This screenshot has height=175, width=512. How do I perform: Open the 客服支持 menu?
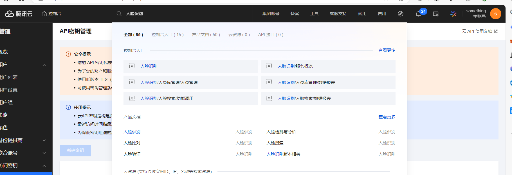point(338,13)
